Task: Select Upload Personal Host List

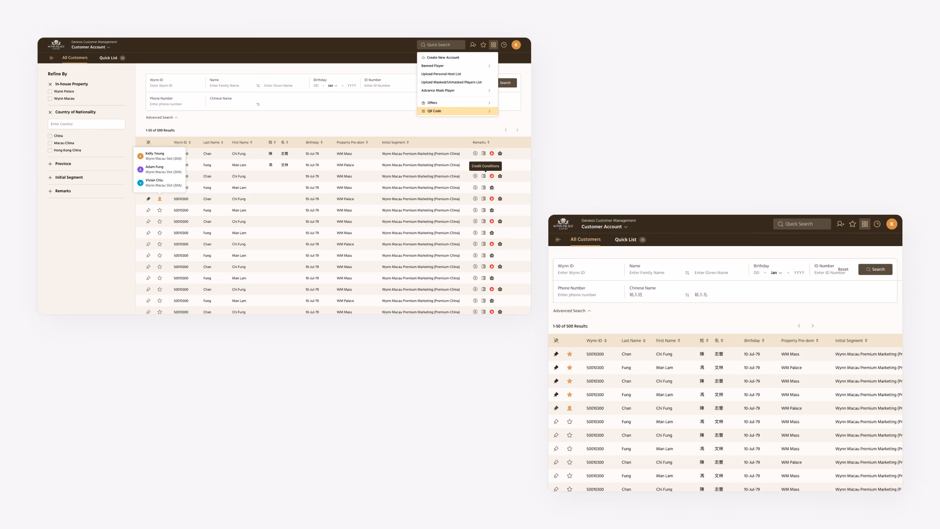Action: pos(457,74)
